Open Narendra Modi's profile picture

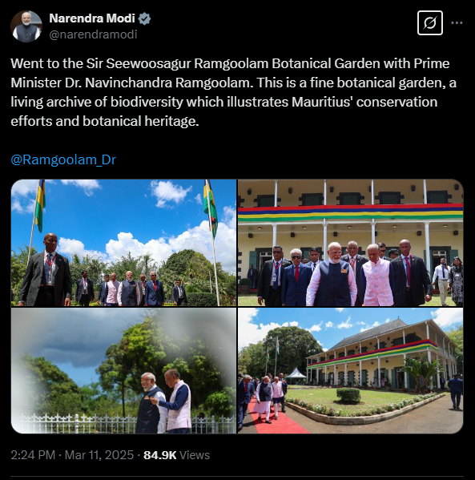pyautogui.click(x=26, y=26)
